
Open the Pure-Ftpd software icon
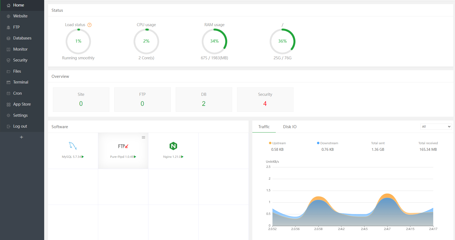(x=123, y=146)
